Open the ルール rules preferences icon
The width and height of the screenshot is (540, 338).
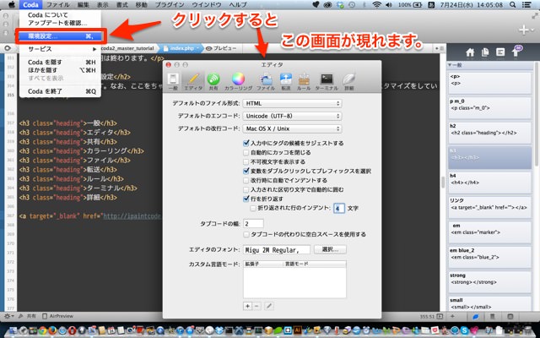click(304, 82)
